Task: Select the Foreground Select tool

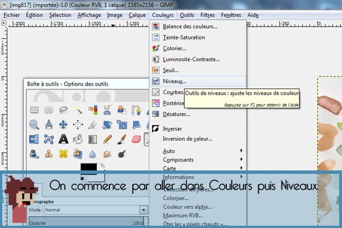Action: click(x=122, y=110)
